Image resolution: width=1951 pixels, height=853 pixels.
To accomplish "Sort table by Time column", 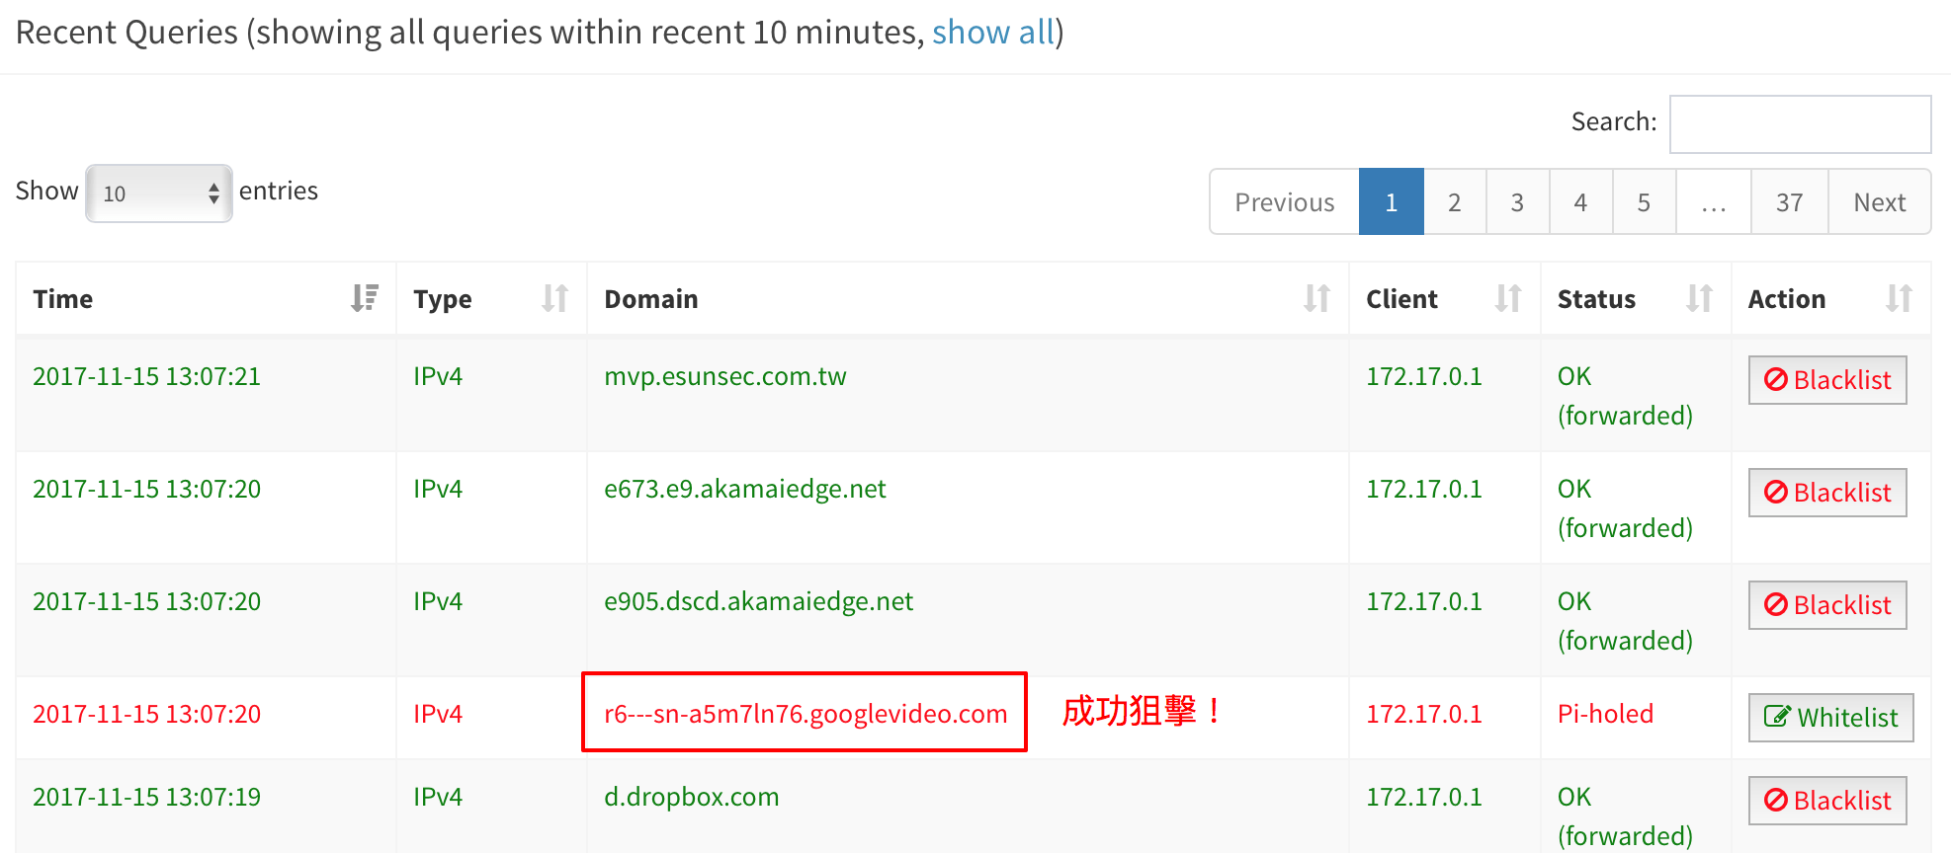I will (x=365, y=298).
